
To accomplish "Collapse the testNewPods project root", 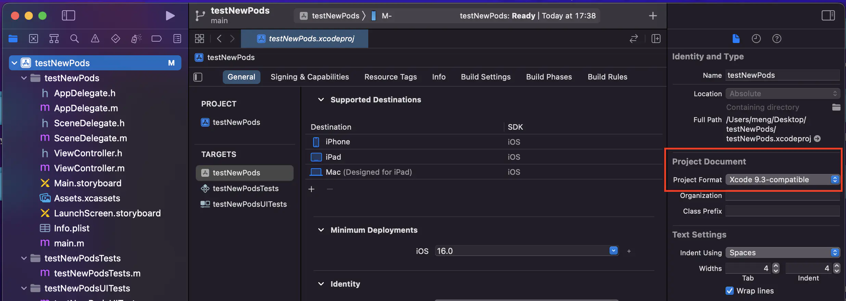I will point(14,63).
